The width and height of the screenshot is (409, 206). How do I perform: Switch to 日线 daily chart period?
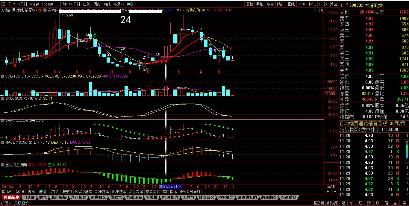87,4
